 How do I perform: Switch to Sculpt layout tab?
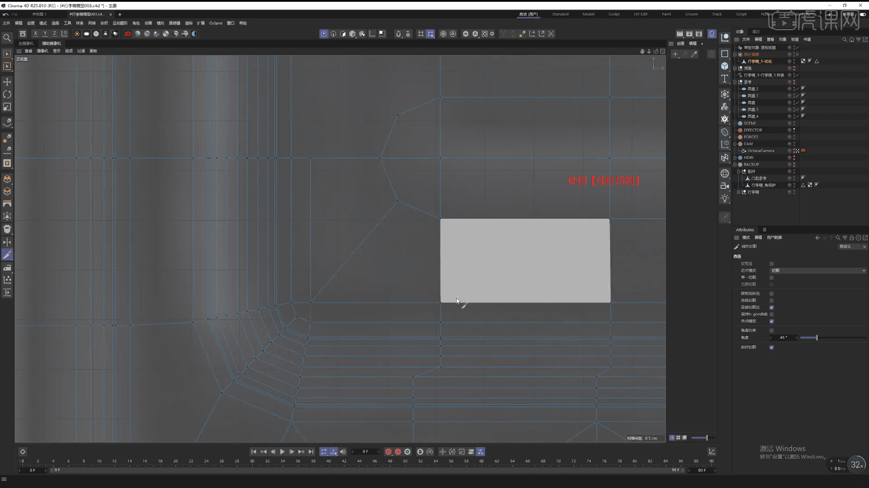(614, 14)
